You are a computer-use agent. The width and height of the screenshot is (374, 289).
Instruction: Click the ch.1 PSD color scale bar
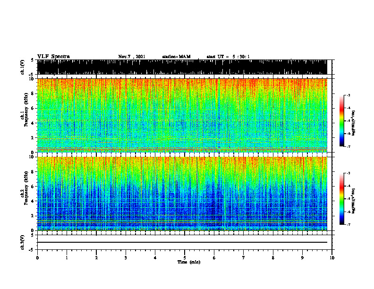coord(341,121)
